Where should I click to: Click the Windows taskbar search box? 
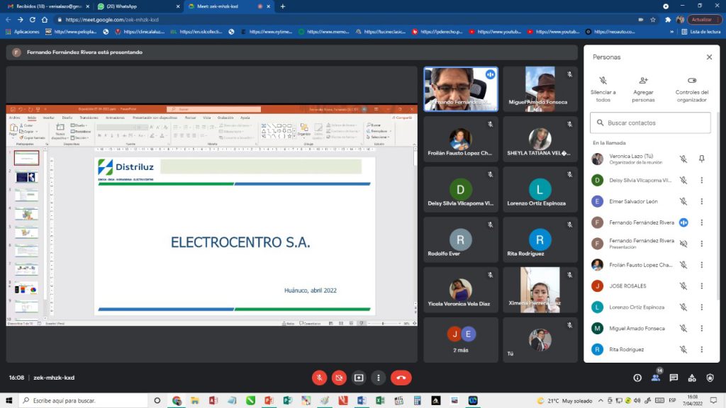pyautogui.click(x=82, y=401)
